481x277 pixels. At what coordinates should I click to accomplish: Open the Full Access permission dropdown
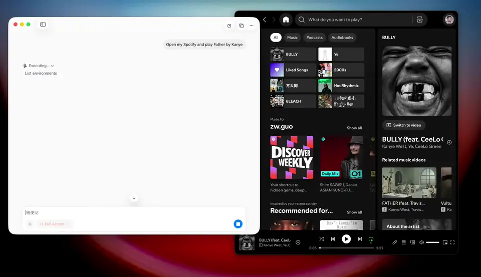pos(54,224)
